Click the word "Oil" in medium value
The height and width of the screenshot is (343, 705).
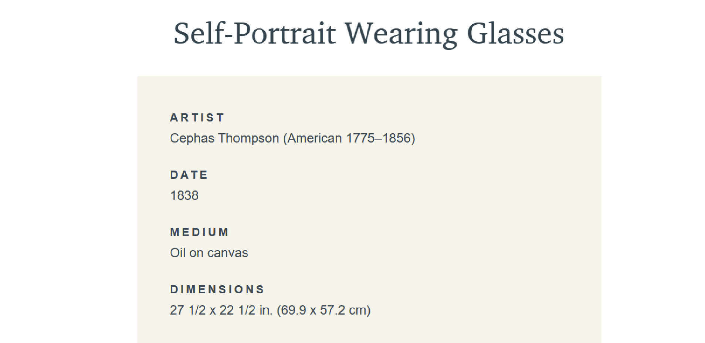click(x=177, y=253)
